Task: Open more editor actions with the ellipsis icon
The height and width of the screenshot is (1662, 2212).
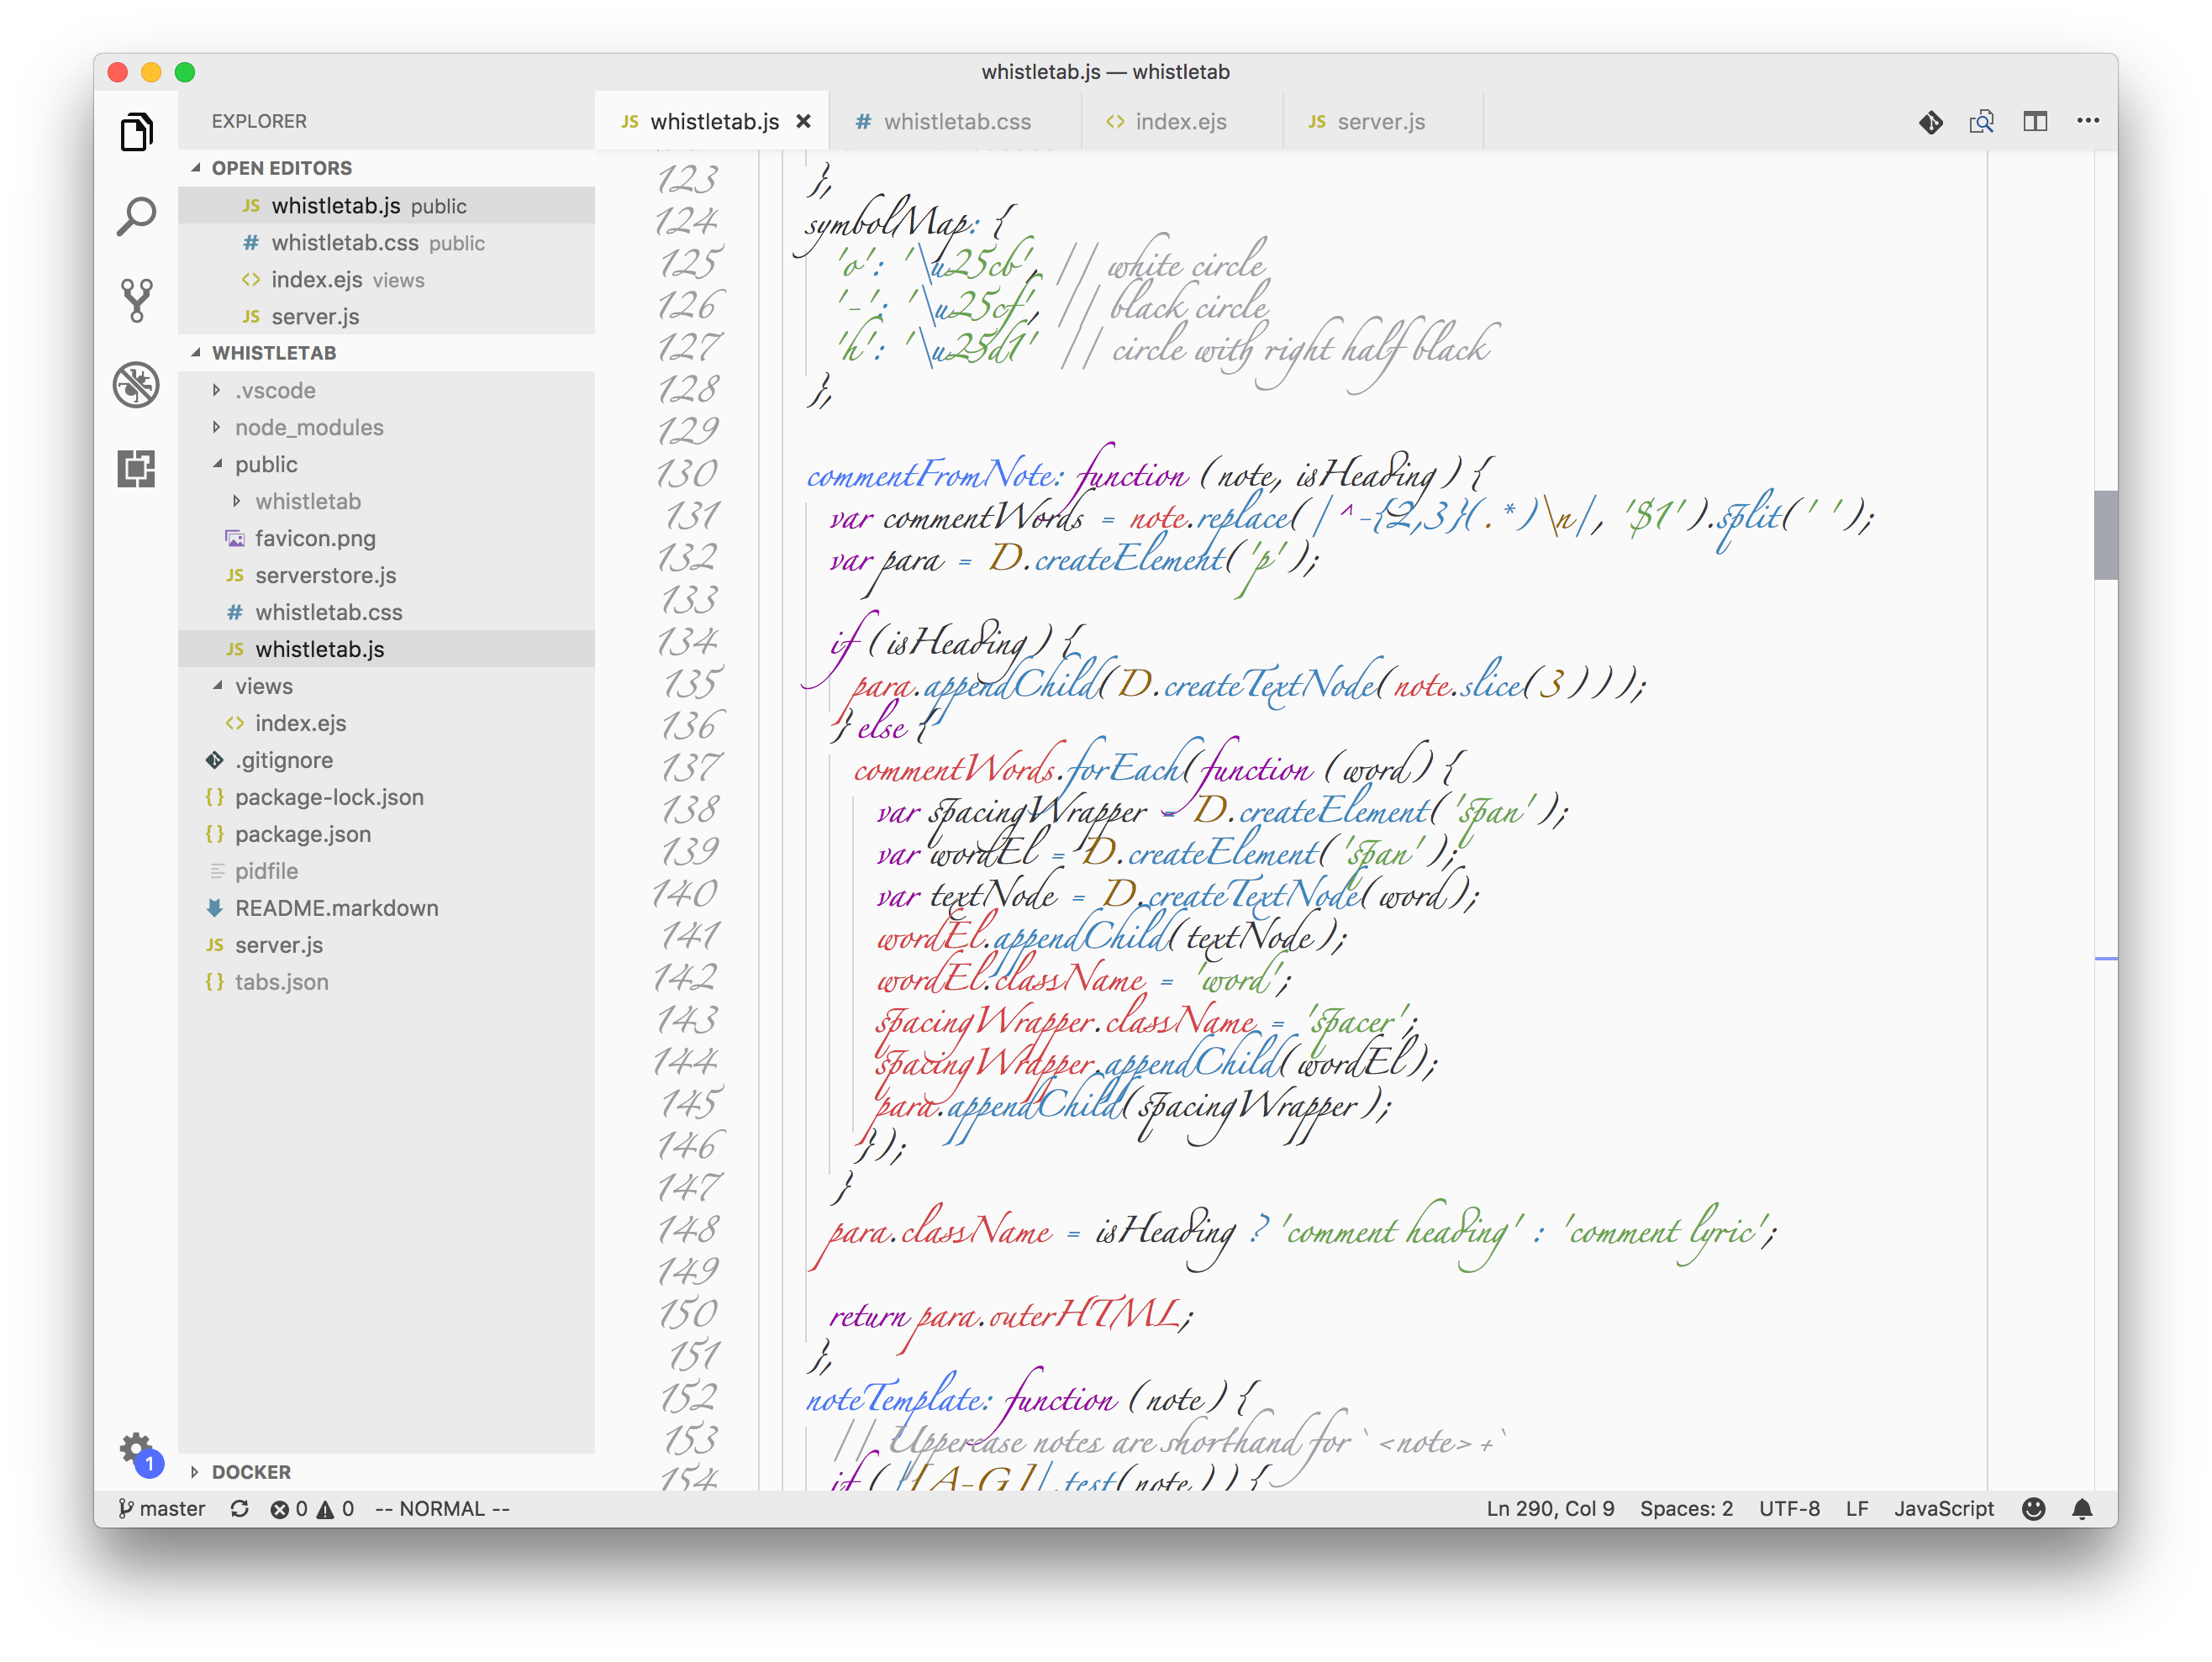Action: tap(2088, 121)
